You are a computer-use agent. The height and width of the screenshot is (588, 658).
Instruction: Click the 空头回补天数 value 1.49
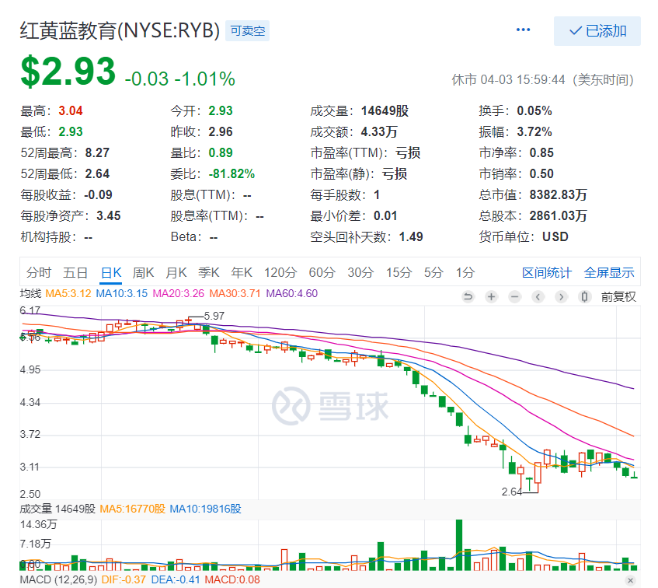click(411, 236)
